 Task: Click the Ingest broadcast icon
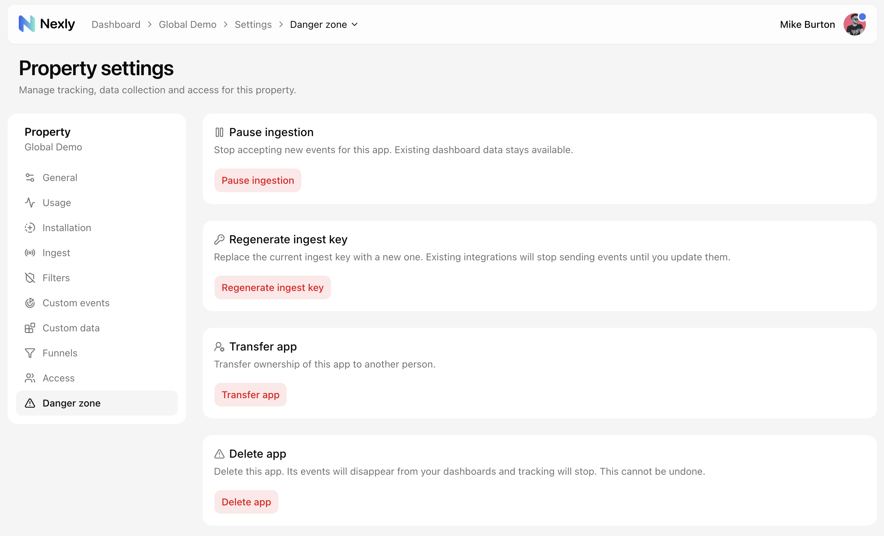point(30,253)
